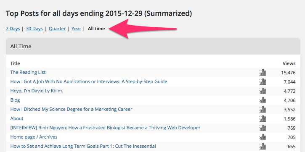Screen dimensions: 305x152
Task: Switch to the 7 Days view
Action: click(x=13, y=29)
